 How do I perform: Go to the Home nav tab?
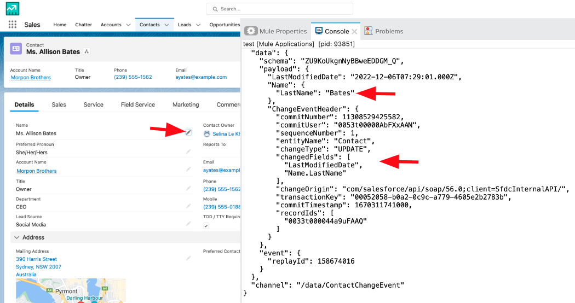pos(60,25)
